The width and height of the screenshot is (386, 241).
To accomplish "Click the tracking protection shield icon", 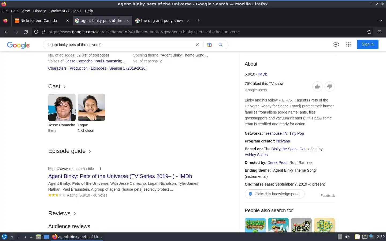I will click(36, 32).
